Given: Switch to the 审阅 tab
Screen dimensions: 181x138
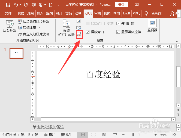Looking at the screenshot, I should point(98,13).
